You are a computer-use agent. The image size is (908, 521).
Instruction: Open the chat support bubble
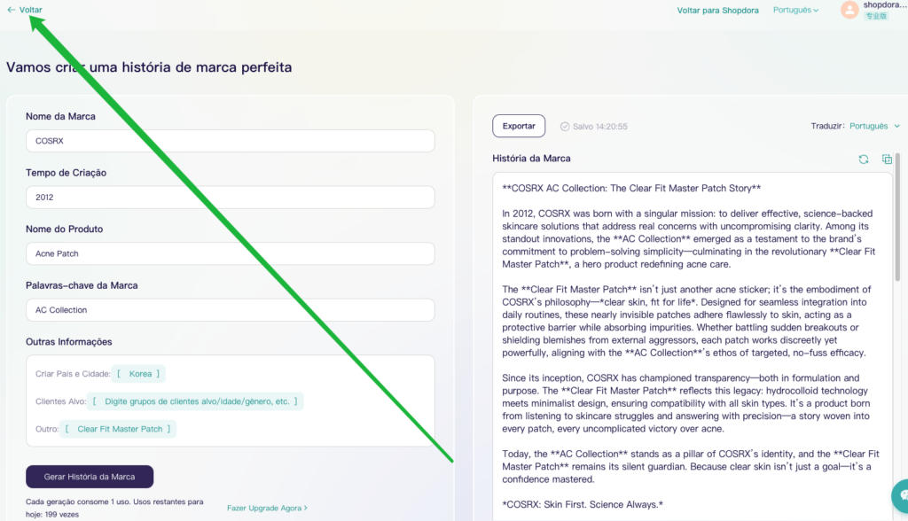tap(900, 494)
